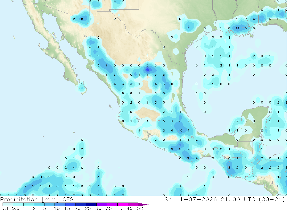The height and width of the screenshot is (210, 287).
Task: Select the map value '7' right of 3
Action: [106, 65]
